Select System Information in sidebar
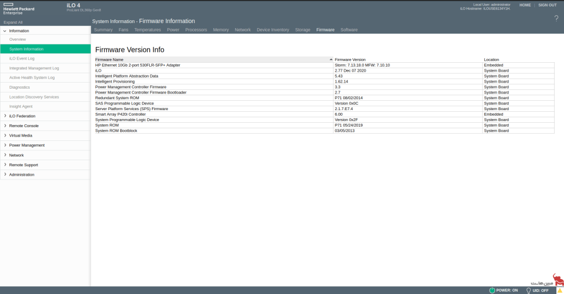This screenshot has width=564, height=294. pos(45,49)
